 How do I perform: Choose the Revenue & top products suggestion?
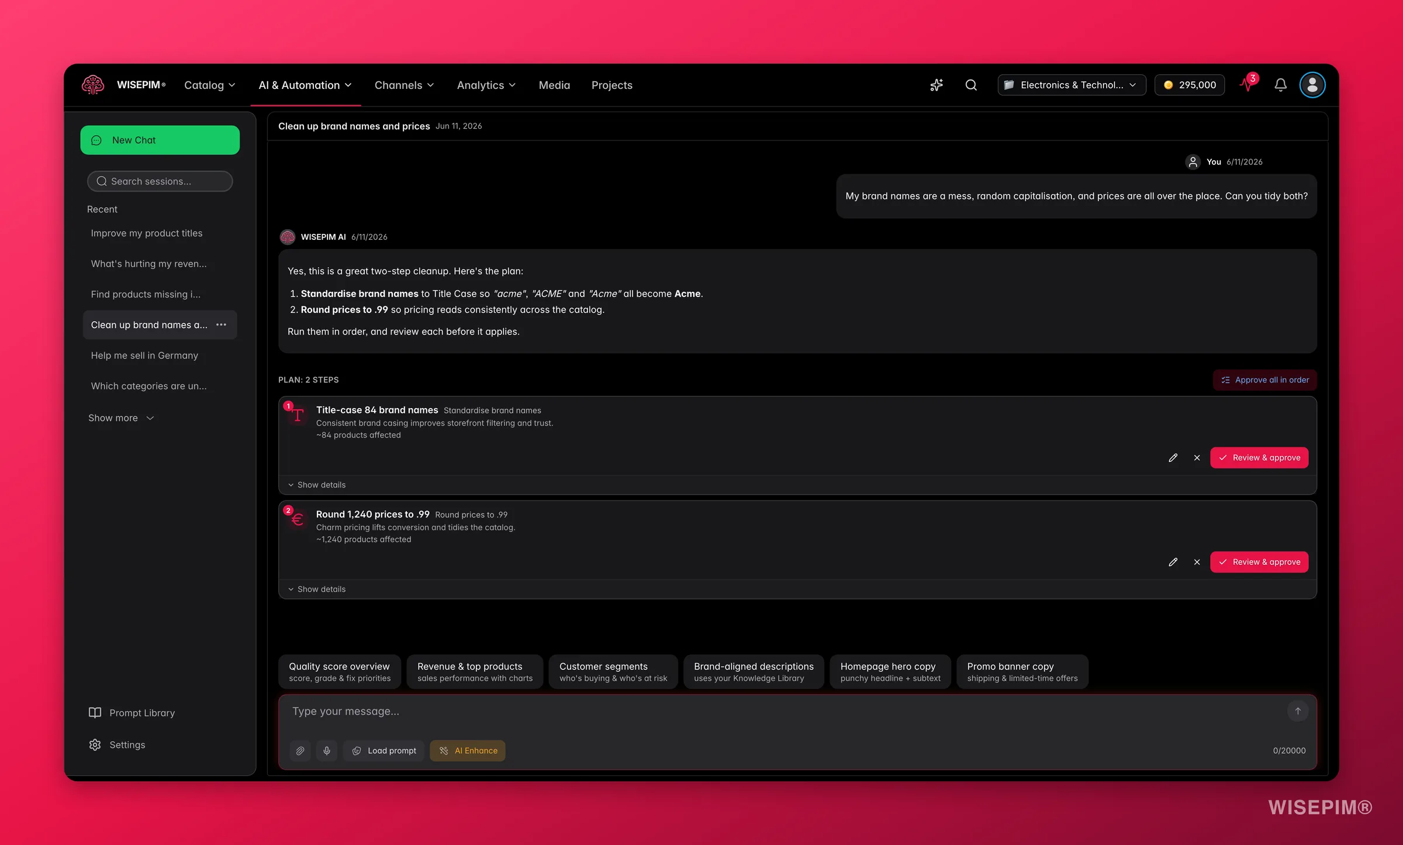(x=475, y=672)
